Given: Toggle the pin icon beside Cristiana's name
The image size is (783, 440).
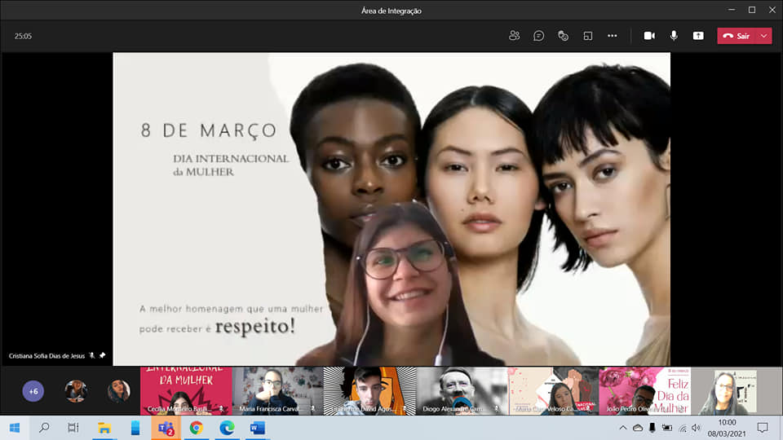Looking at the screenshot, I should [103, 356].
